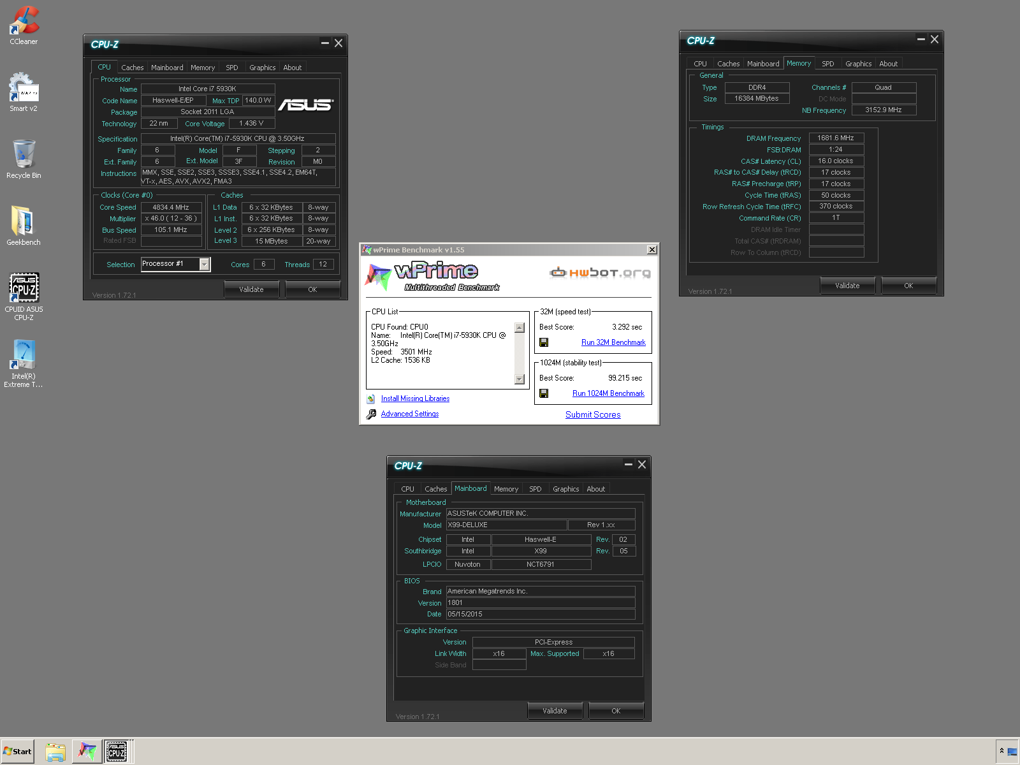Click the BIOS version 1801 field
Image resolution: width=1020 pixels, height=765 pixels.
541,602
